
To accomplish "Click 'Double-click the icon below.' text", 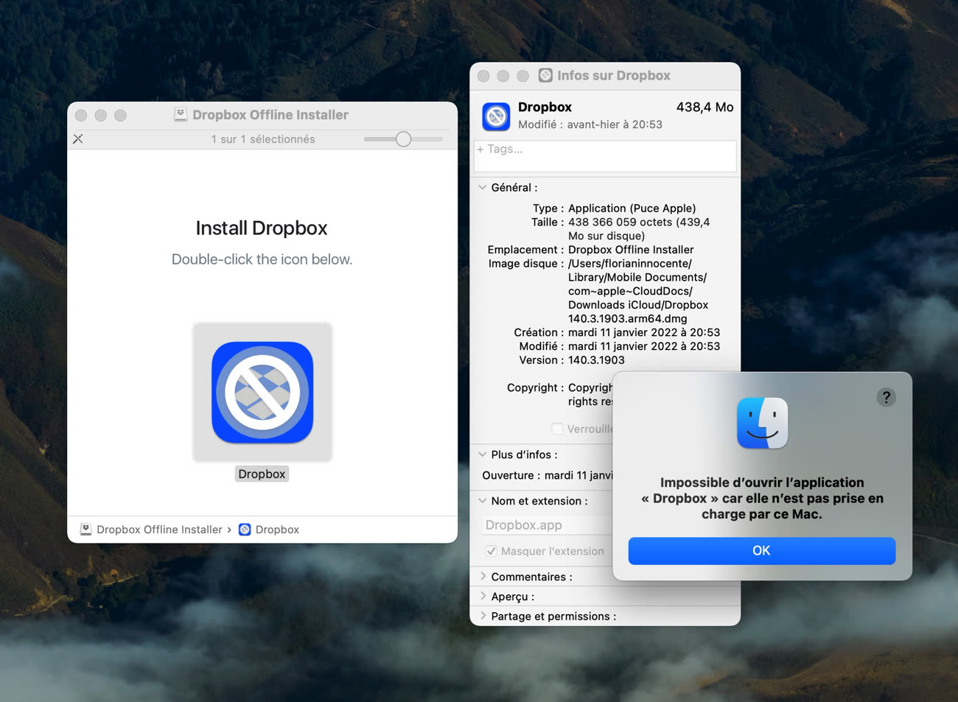I will (x=262, y=259).
